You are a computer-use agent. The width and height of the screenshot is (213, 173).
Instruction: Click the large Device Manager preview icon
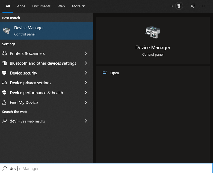153,32
